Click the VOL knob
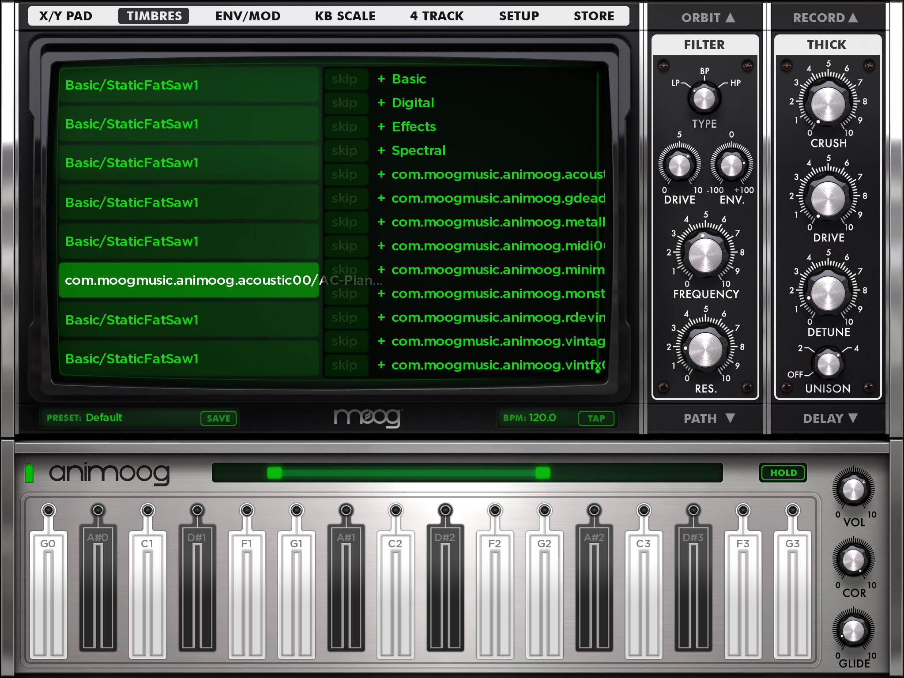904x678 pixels. point(853,489)
